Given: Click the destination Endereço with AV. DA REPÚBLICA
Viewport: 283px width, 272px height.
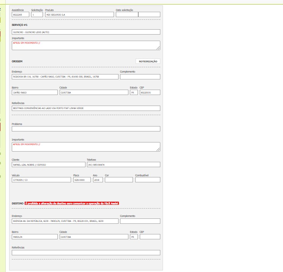Looking at the screenshot, I should point(65,221).
